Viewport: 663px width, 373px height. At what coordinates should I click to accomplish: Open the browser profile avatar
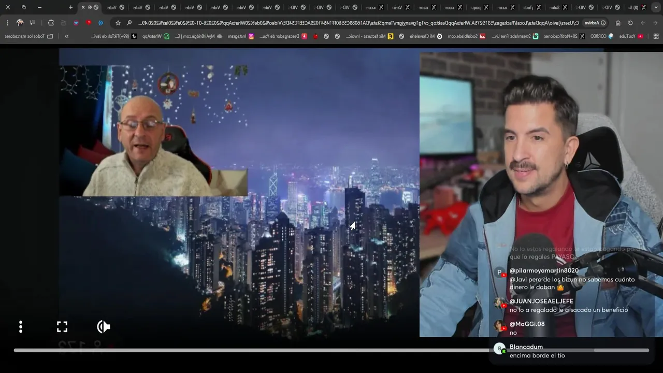click(x=20, y=23)
